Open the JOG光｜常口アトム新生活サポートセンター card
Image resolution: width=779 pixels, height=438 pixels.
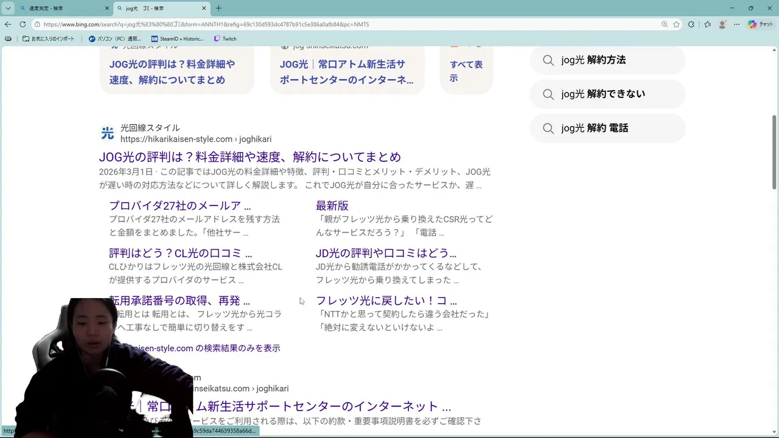pos(347,71)
